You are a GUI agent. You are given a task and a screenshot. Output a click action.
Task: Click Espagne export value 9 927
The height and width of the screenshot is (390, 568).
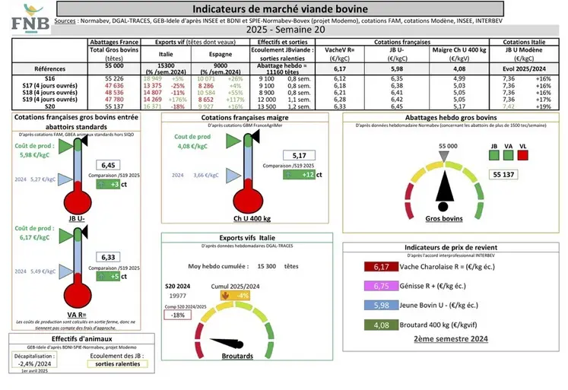[206, 106]
